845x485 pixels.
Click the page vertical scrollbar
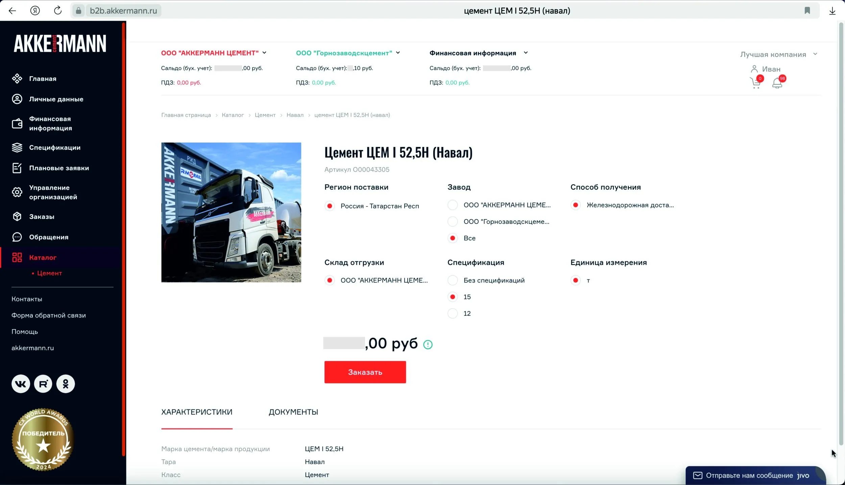click(841, 237)
